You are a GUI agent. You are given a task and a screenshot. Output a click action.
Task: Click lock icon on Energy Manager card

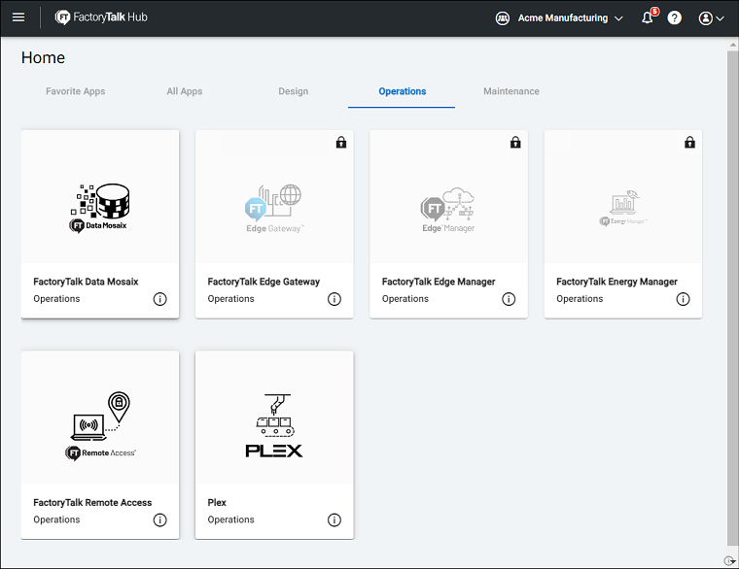690,142
